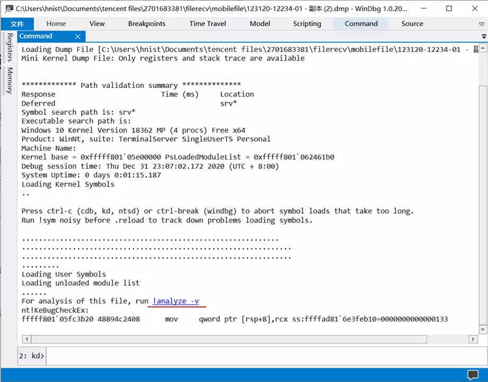Viewport: 488px width, 382px height.
Task: Focus the kd> command input field
Action: pos(267,356)
